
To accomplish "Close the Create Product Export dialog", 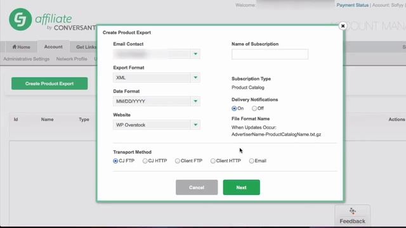I will coord(343,26).
